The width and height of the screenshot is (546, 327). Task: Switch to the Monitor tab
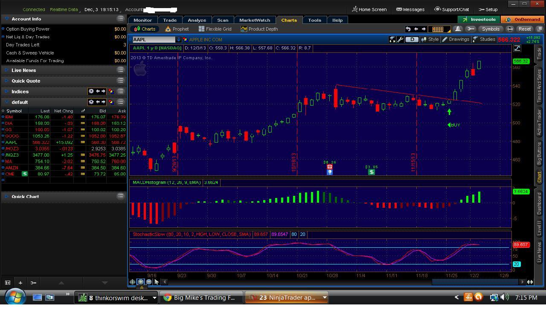click(x=142, y=20)
